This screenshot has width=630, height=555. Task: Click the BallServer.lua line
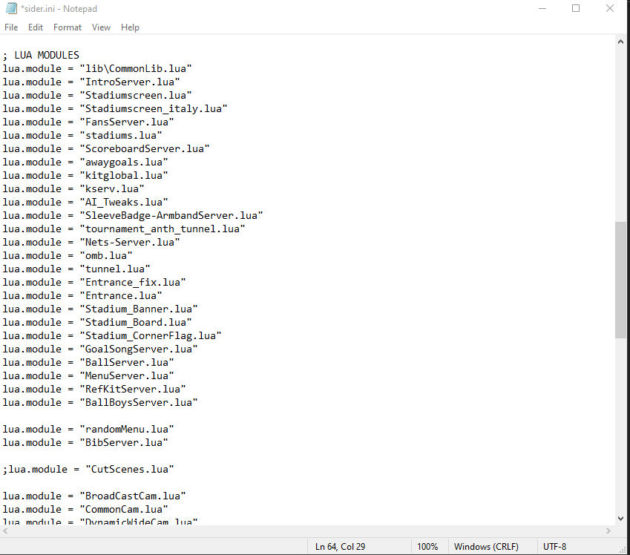coord(88,363)
